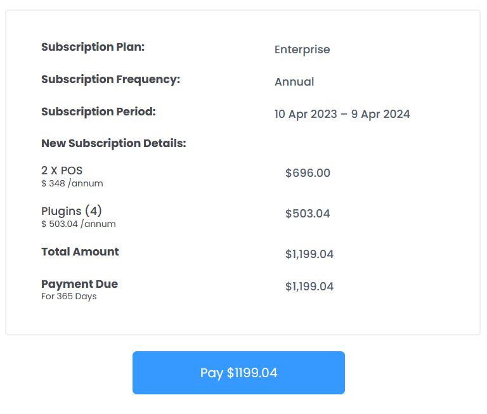Click the Pay $1199.04 button

point(238,373)
